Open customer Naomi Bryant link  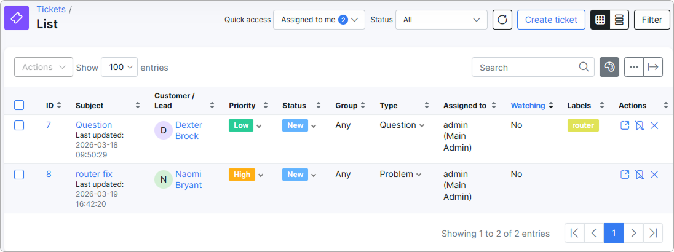(188, 180)
